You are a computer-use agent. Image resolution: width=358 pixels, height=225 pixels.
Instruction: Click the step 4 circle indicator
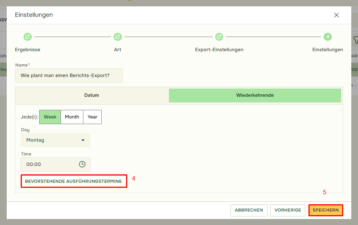pos(328,37)
